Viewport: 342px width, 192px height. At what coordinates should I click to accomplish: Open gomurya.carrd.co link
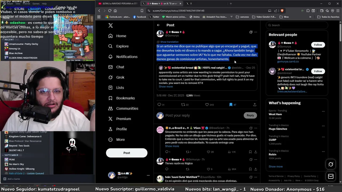click(x=288, y=62)
